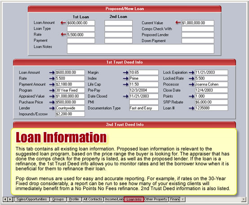This screenshot has height=205, width=249.
Task: Click the 2nd Loan rate field
Action: tap(119, 35)
